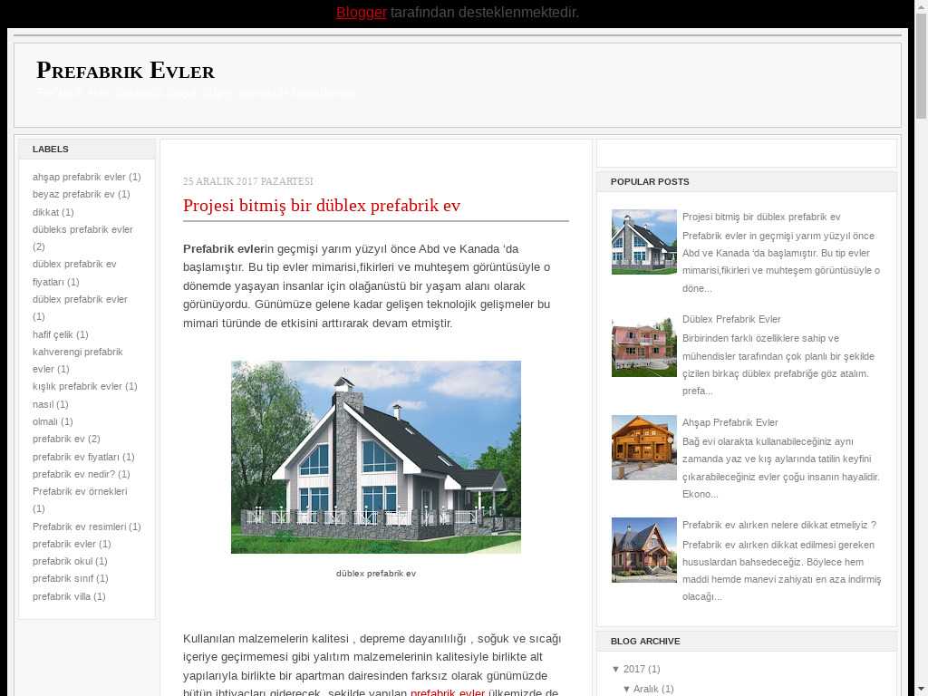Select the ahşap prefabrik evler label
The image size is (928, 696).
[x=79, y=177]
